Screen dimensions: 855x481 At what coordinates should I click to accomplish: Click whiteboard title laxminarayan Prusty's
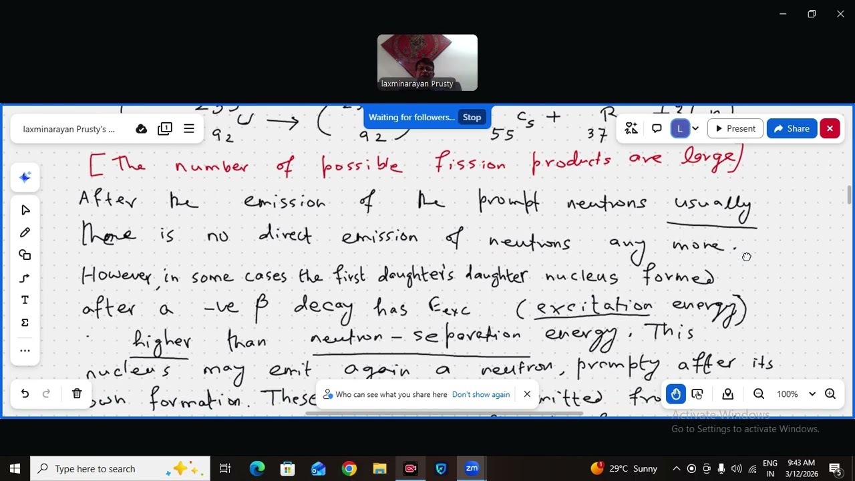(x=69, y=129)
